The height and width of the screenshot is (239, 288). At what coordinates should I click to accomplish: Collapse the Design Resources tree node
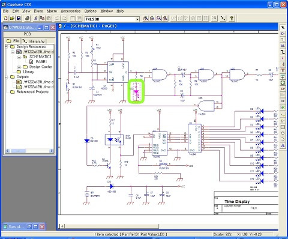click(7, 47)
